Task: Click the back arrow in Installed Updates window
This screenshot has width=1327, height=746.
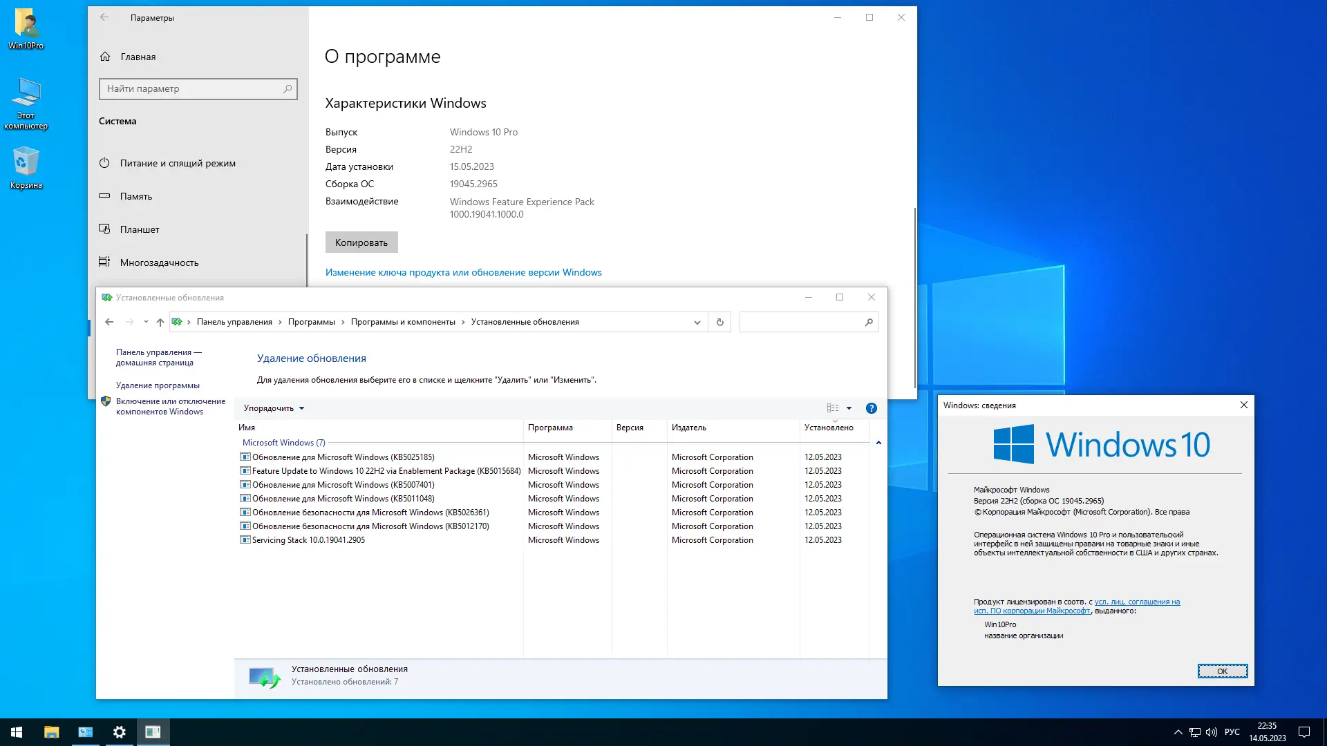Action: pyautogui.click(x=109, y=322)
